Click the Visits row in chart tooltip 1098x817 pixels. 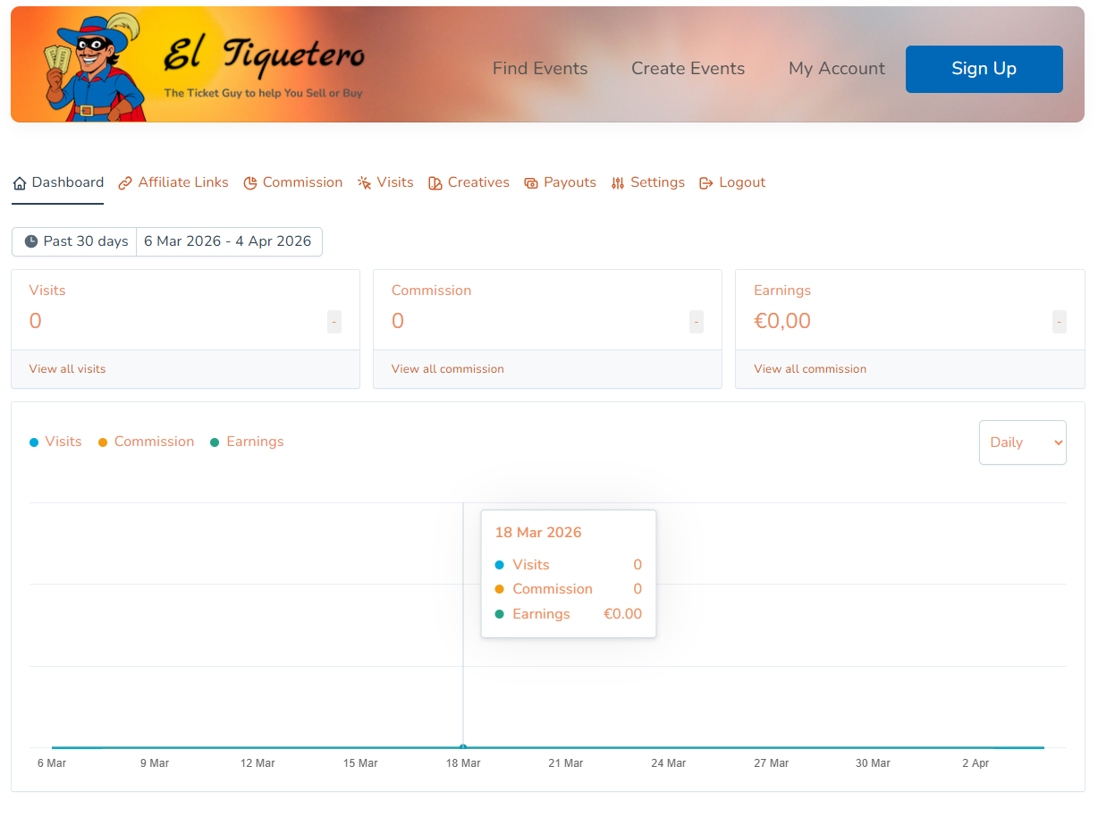(569, 565)
